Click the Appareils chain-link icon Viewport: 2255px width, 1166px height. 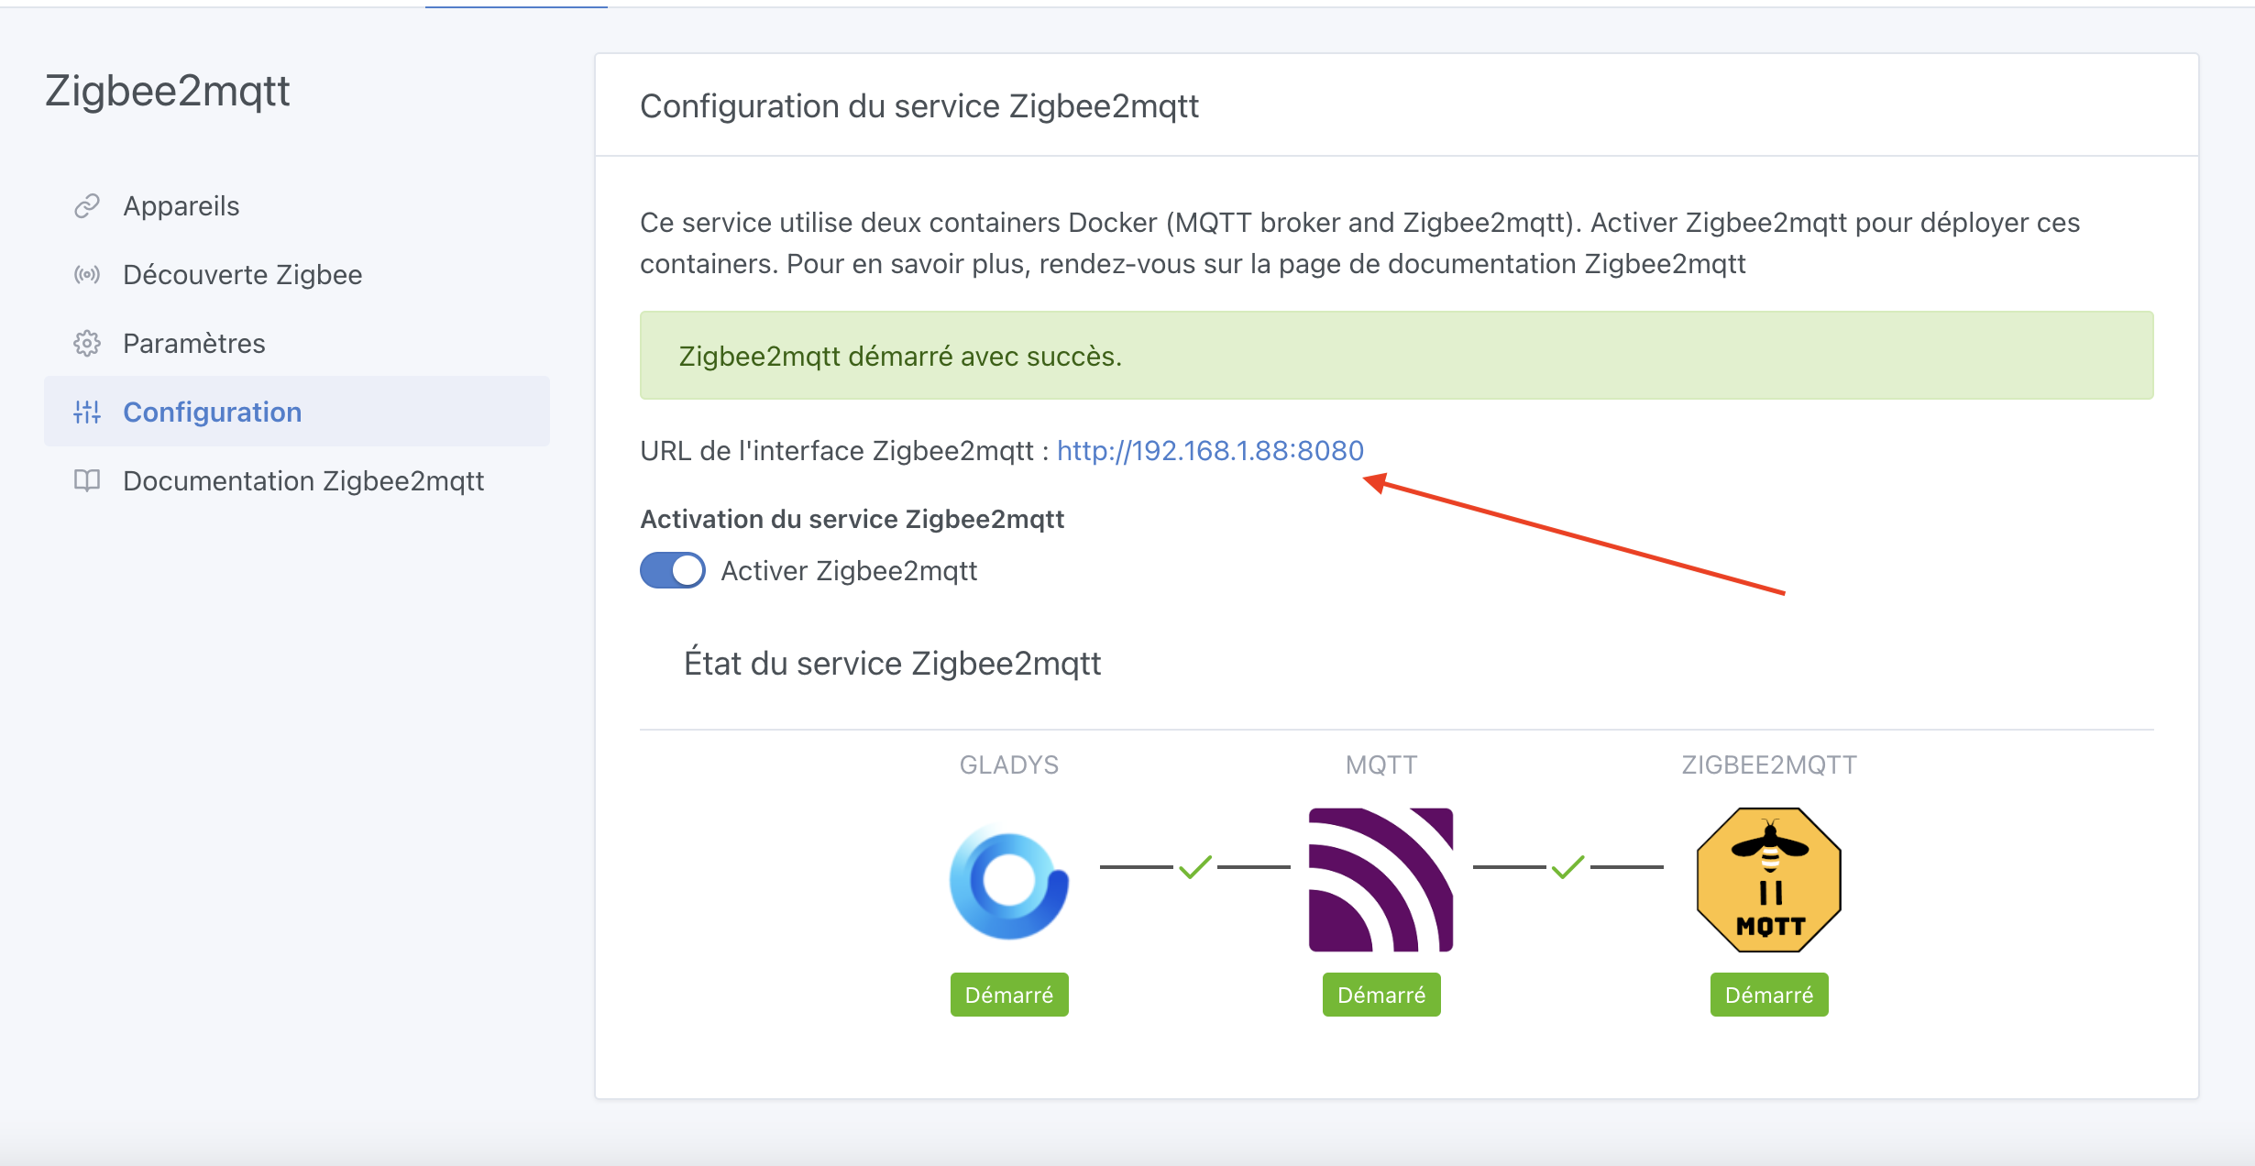point(87,205)
